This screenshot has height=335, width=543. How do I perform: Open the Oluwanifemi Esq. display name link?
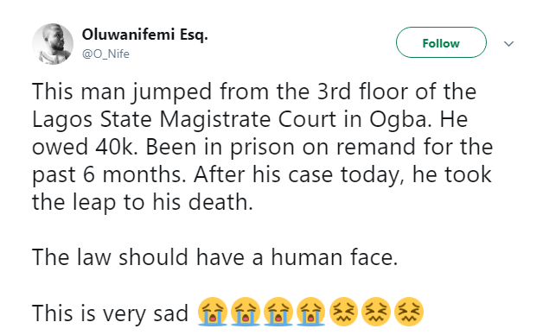click(144, 35)
